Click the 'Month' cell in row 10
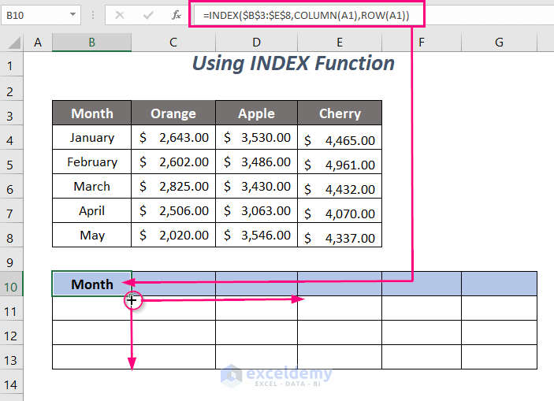The image size is (554, 401). tap(92, 284)
